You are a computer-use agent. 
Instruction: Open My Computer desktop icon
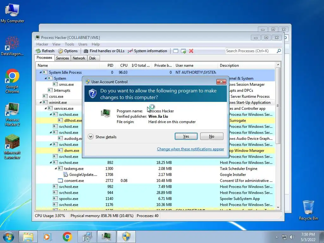point(12,13)
